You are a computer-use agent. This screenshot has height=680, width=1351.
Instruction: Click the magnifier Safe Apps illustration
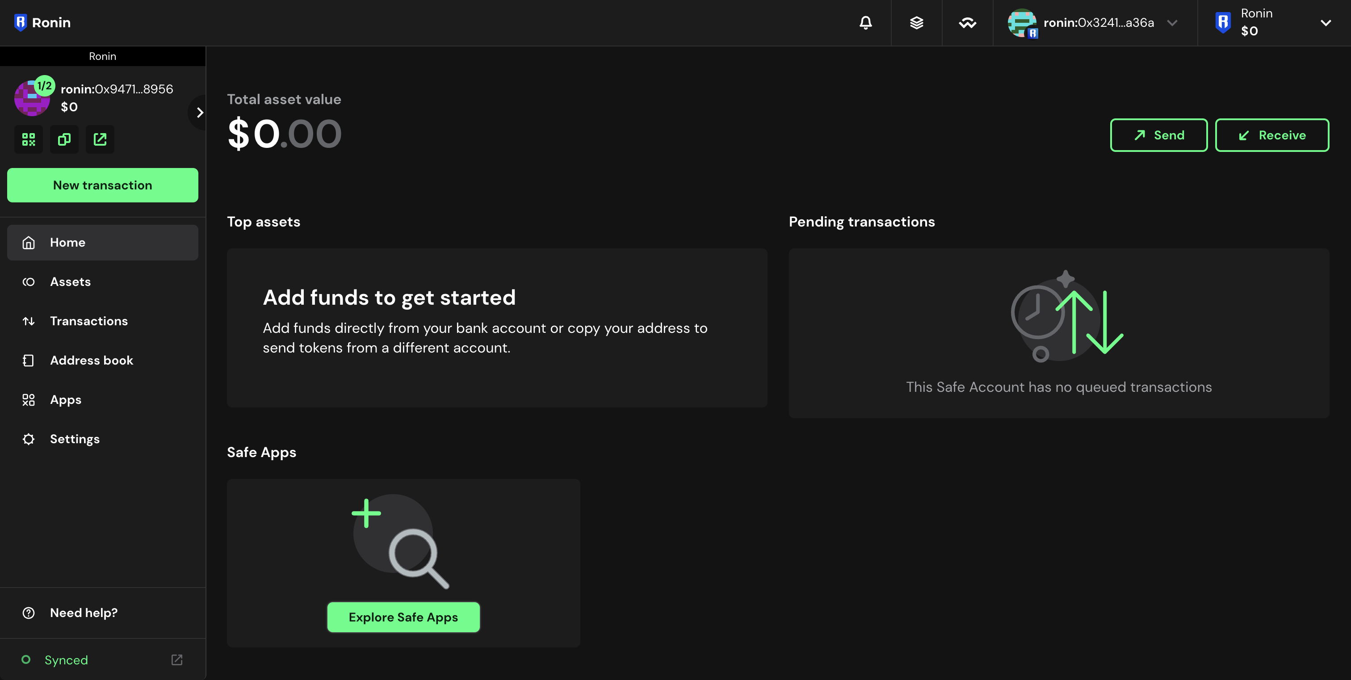[402, 542]
